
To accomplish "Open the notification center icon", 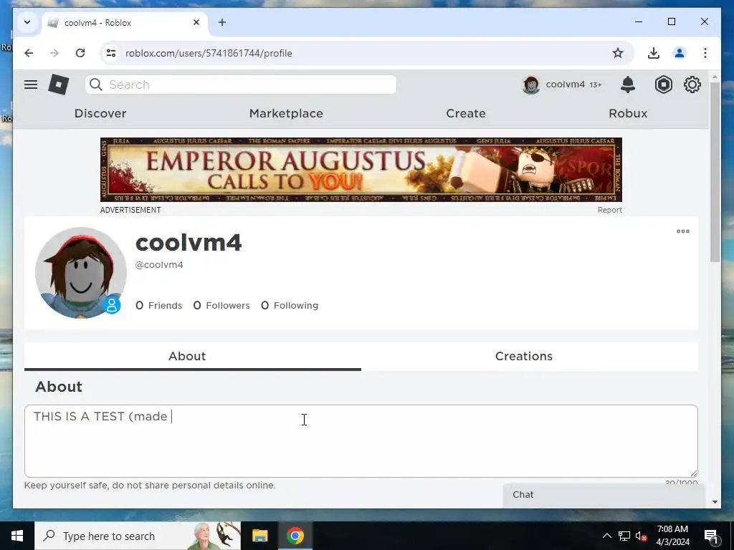I will [711, 536].
